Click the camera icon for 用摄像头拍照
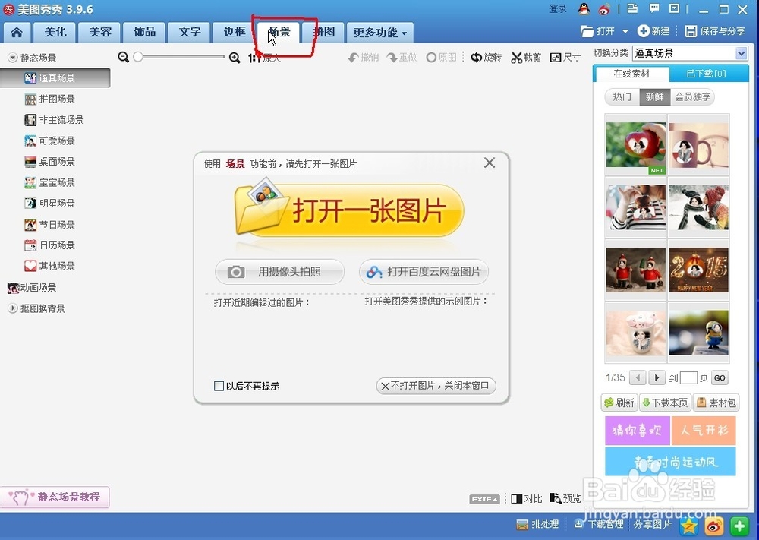Screen dimensions: 759x540 (236, 272)
